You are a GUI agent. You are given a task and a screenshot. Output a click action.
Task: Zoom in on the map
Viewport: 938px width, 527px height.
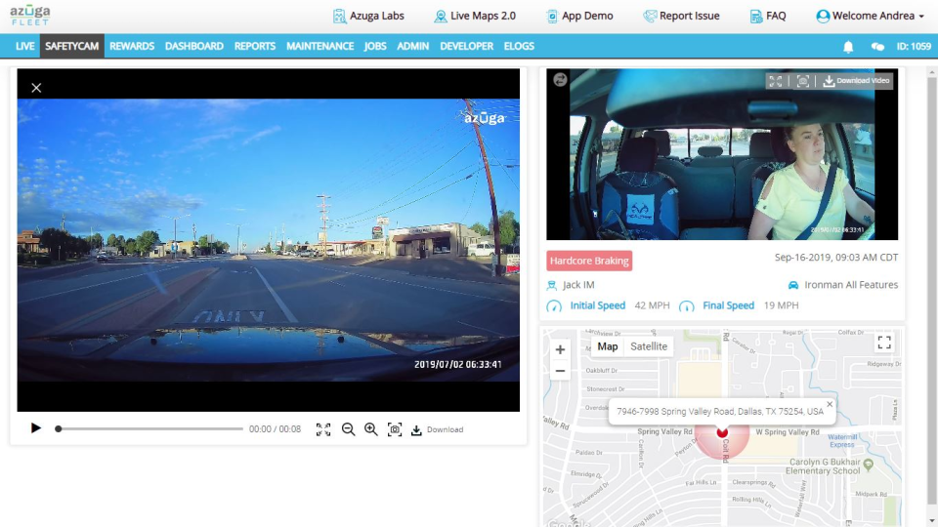click(x=560, y=349)
